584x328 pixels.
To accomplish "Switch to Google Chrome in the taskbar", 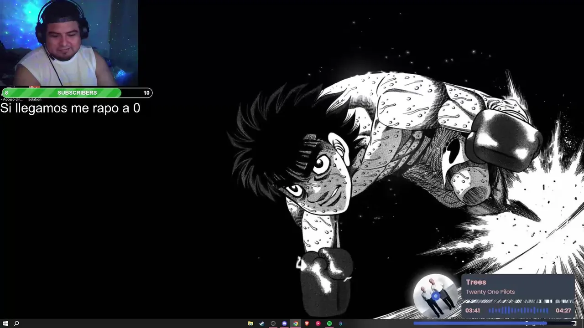I will tap(296, 323).
